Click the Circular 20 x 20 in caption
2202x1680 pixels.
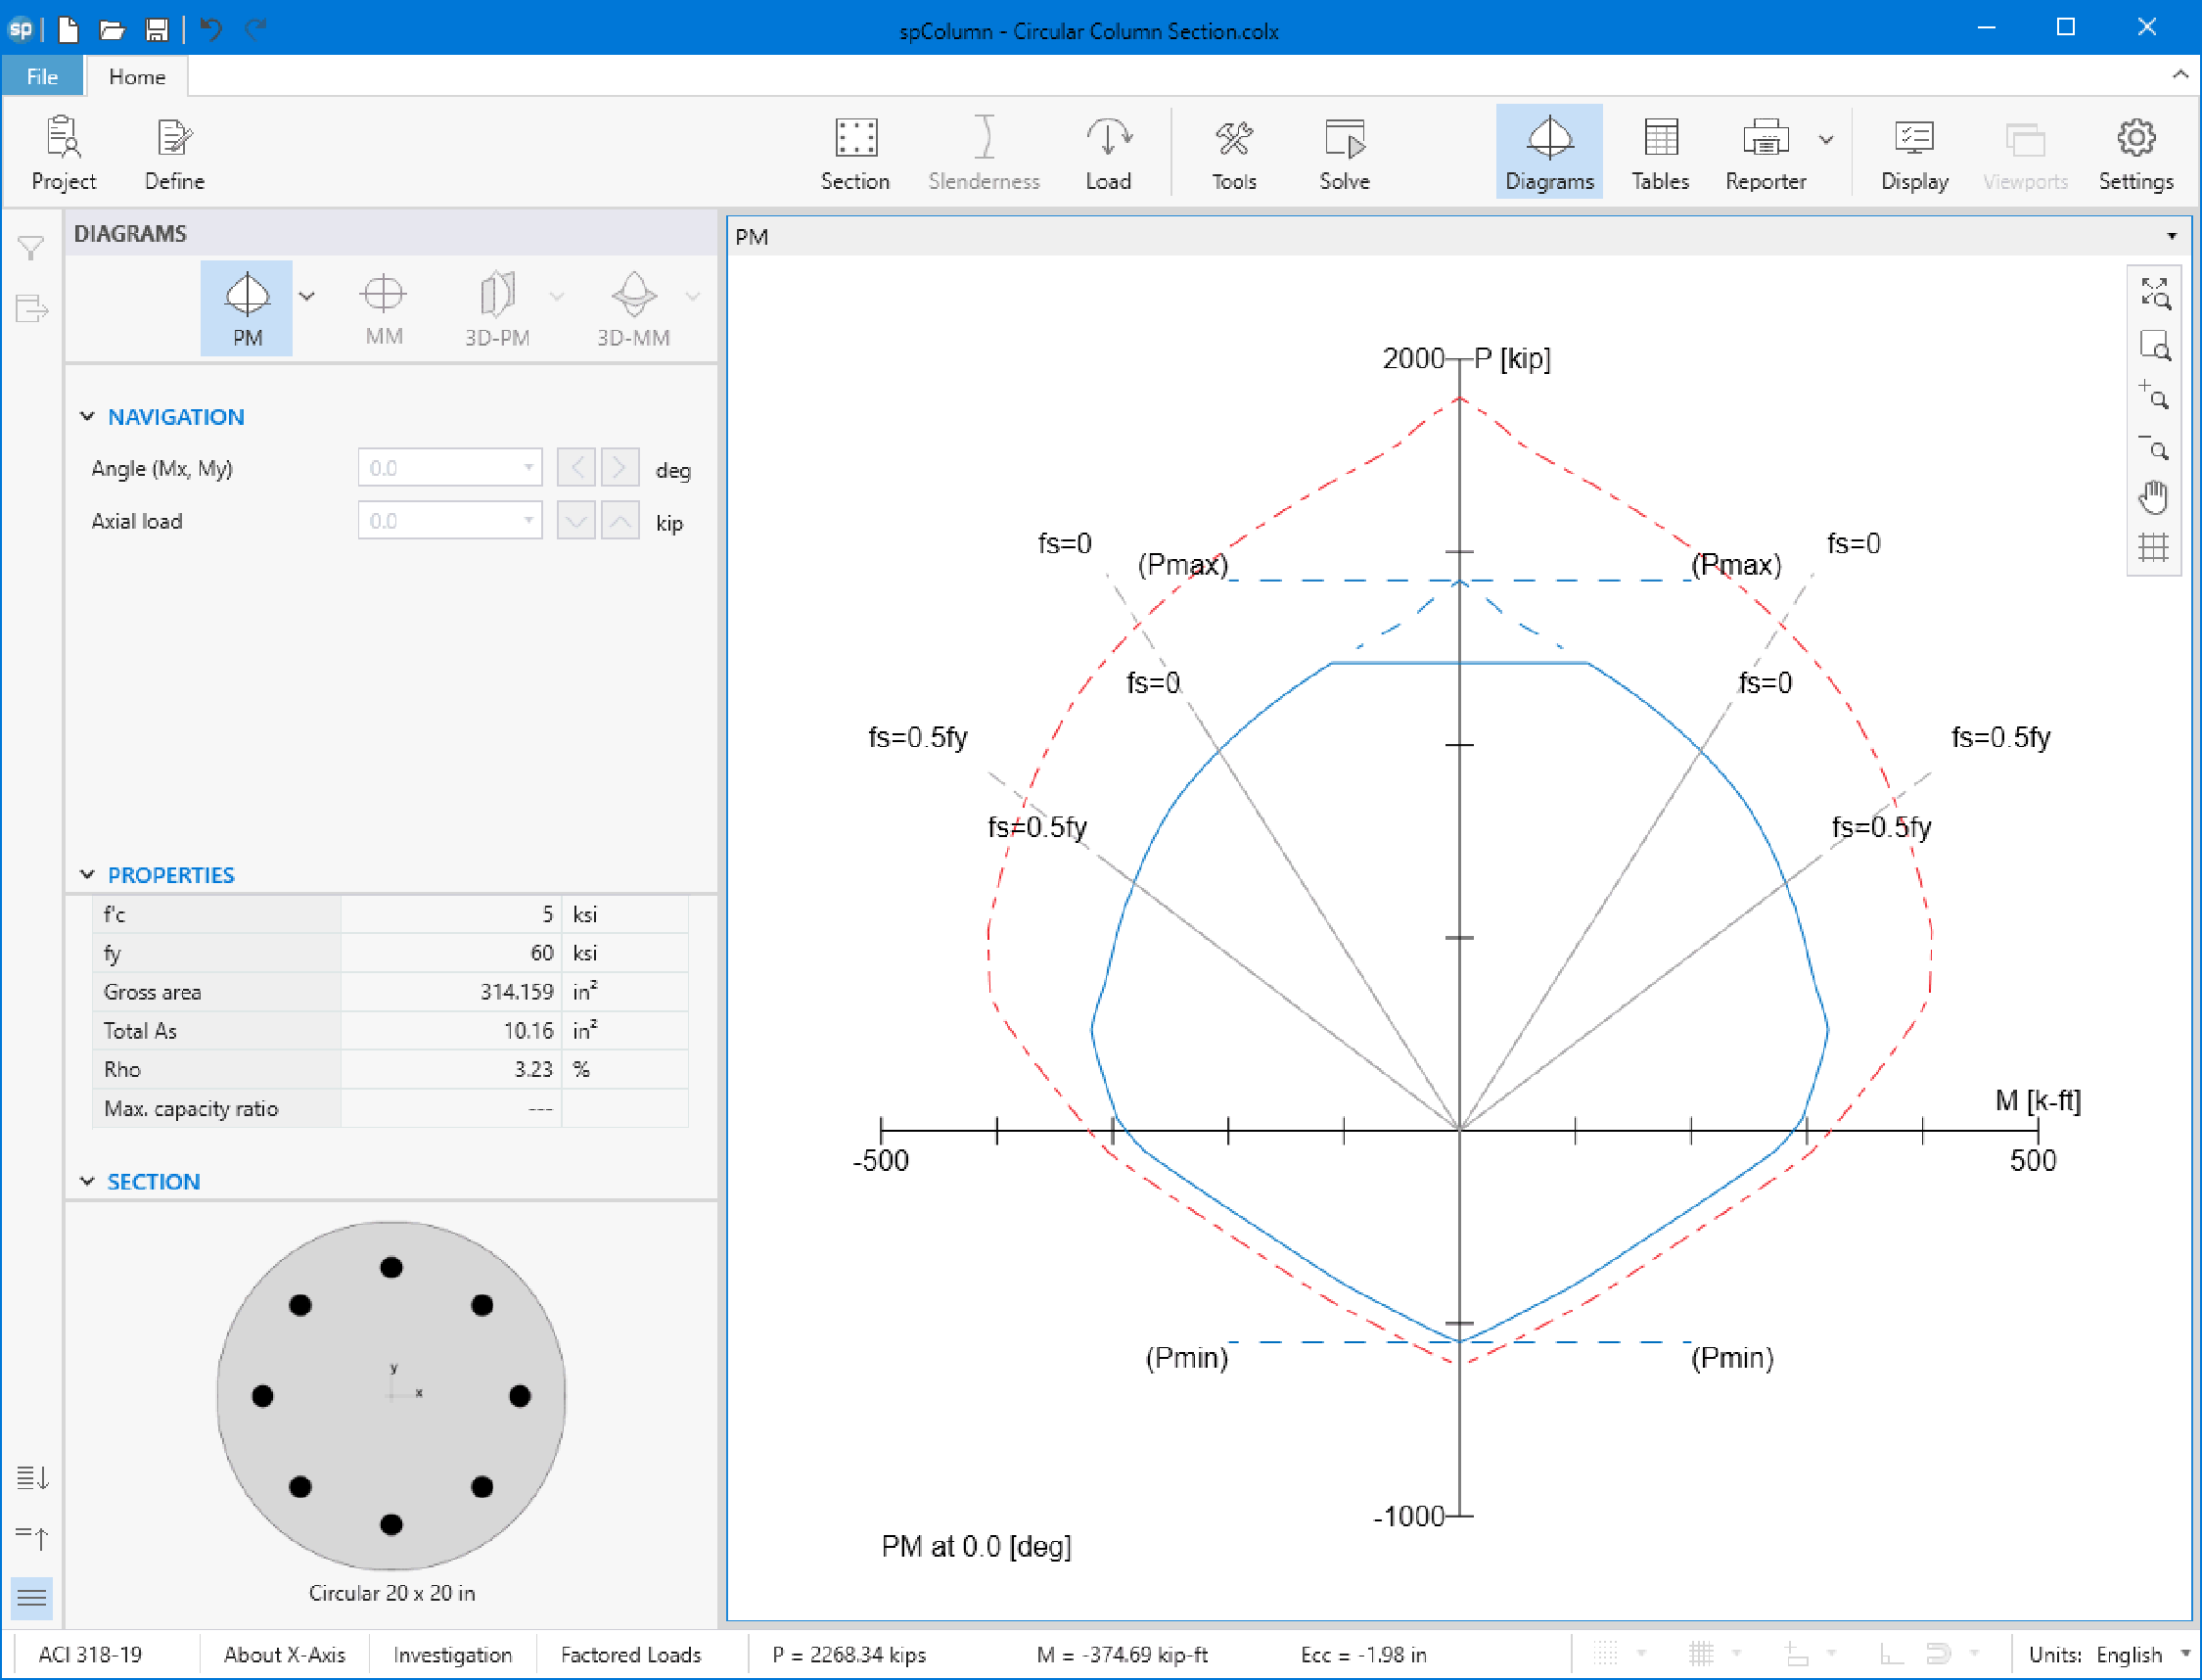coord(390,1592)
